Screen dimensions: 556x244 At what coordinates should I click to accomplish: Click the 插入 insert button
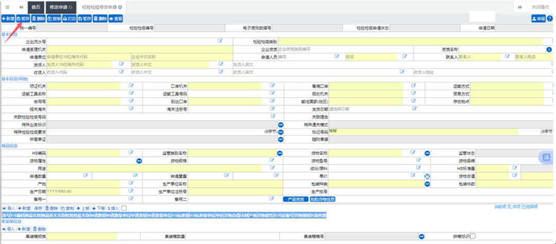113,208
